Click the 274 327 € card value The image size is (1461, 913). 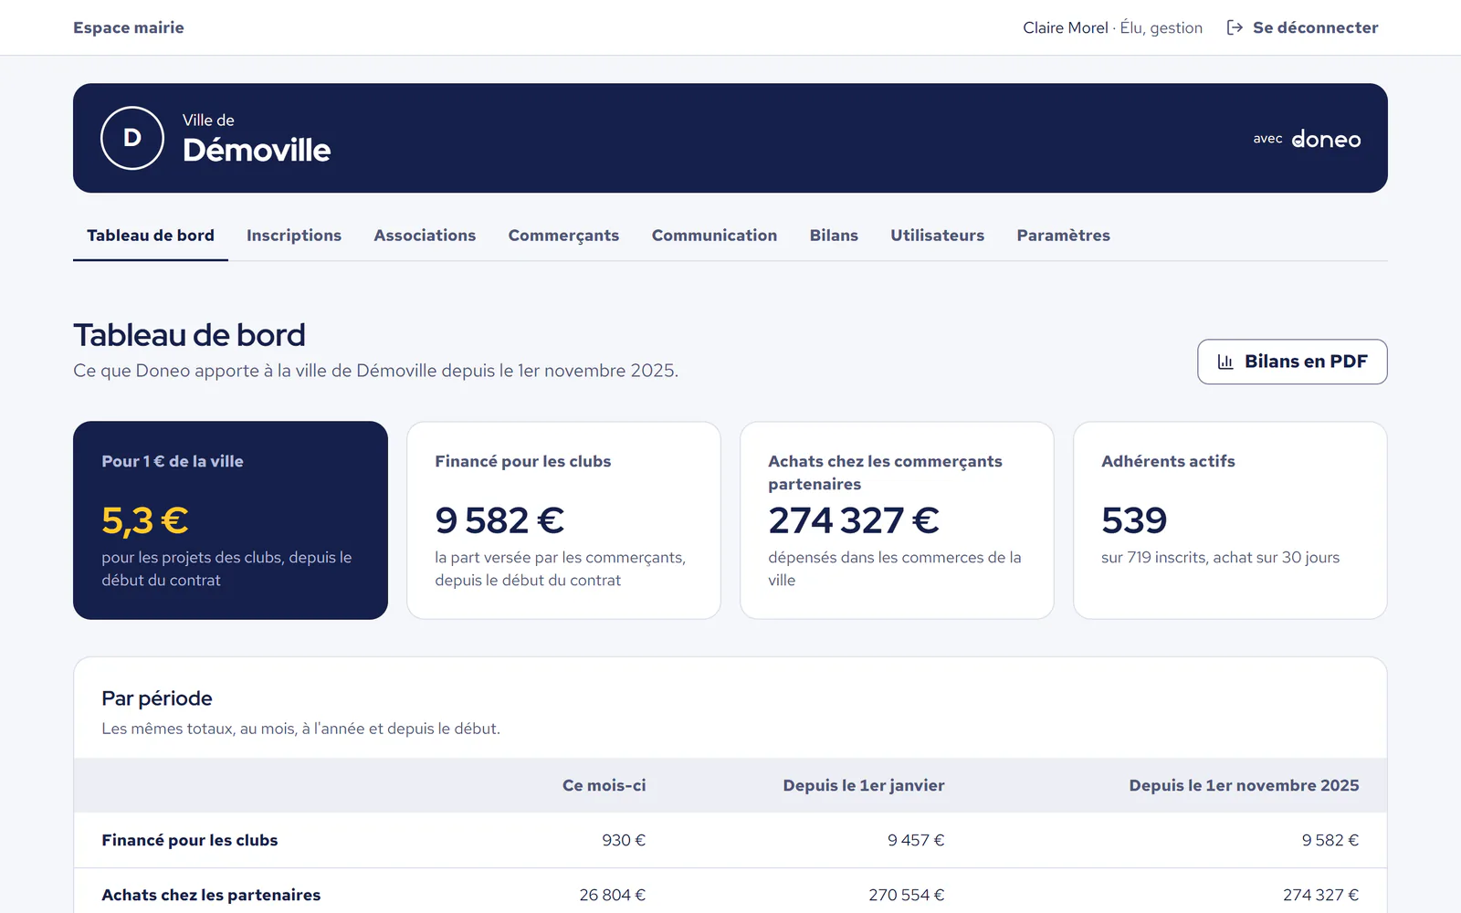pyautogui.click(x=854, y=520)
